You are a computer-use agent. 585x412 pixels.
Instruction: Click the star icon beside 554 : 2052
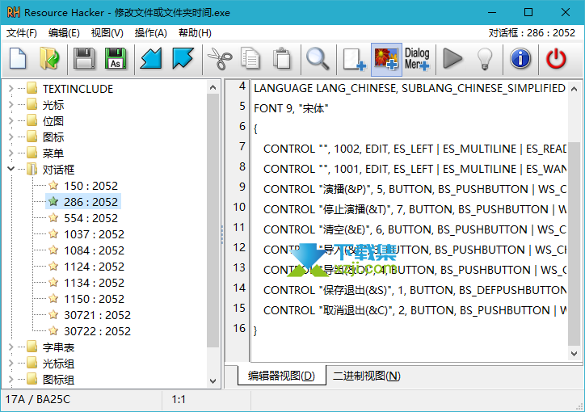click(x=53, y=218)
